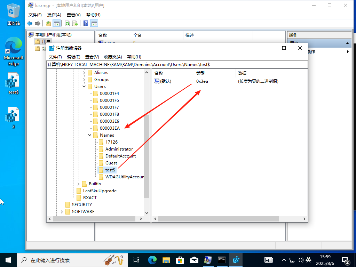Show hidden system tray icons
356x267 pixels.
coord(284,260)
